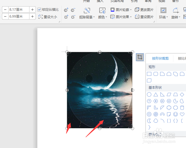
Task: Open the Page Layout ribbon tab
Action: point(117,1)
